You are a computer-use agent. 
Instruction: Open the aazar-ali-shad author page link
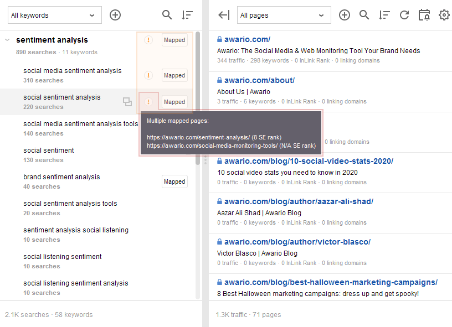click(x=299, y=201)
